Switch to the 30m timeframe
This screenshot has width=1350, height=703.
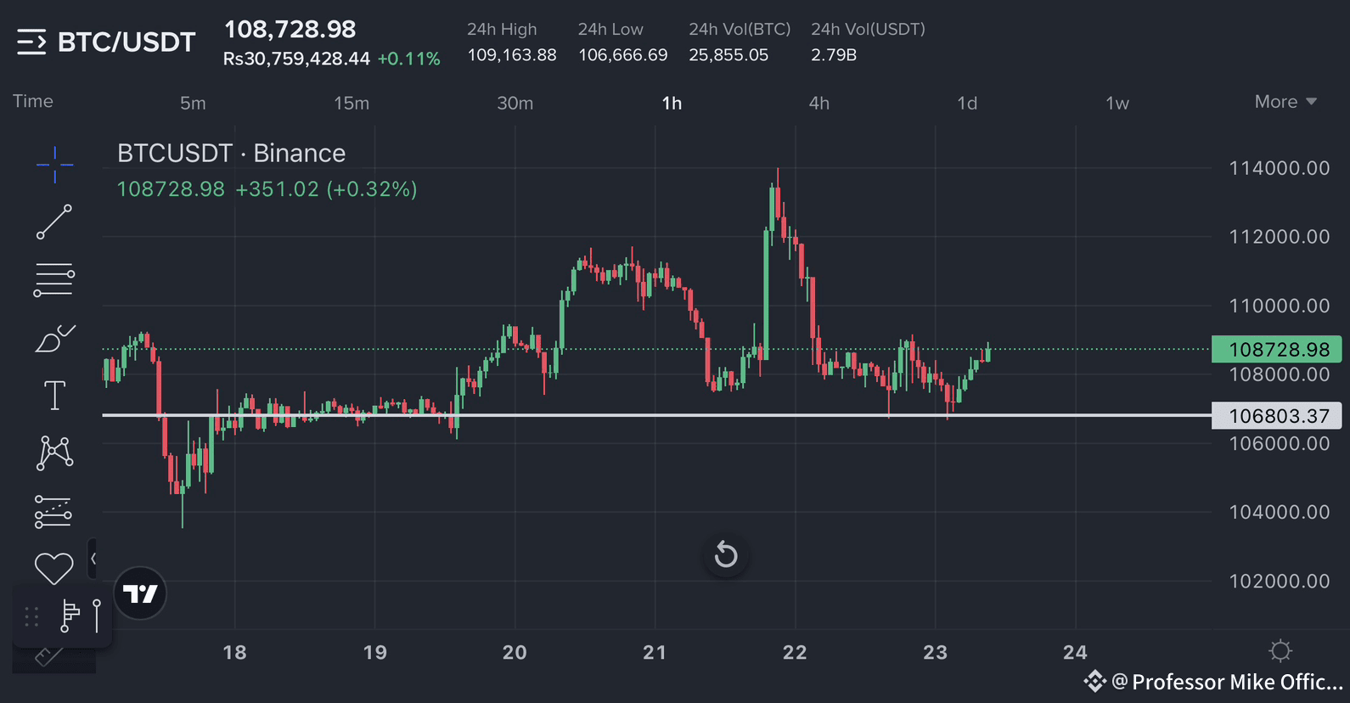coord(515,103)
